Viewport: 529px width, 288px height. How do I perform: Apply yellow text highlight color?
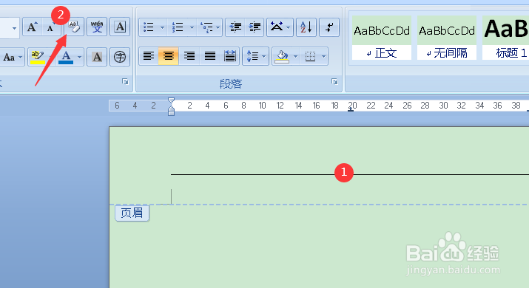tap(37, 57)
